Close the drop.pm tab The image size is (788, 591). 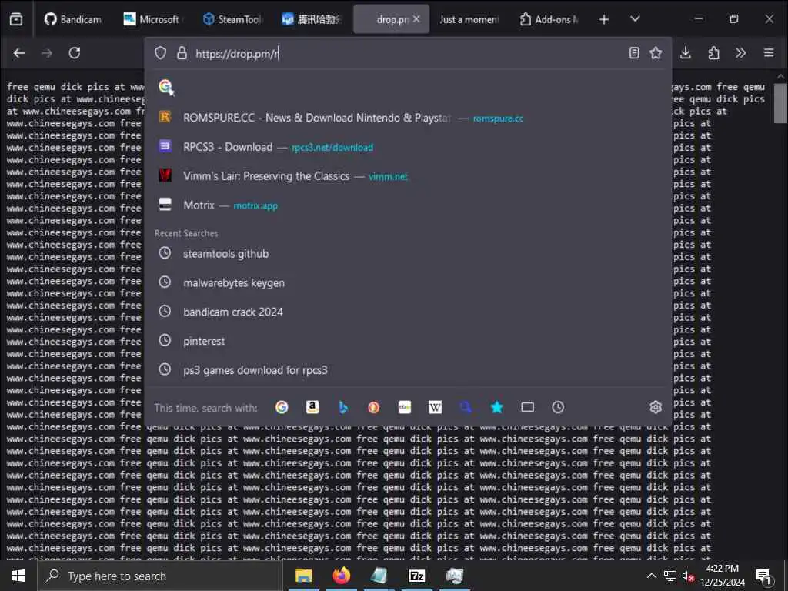[416, 19]
